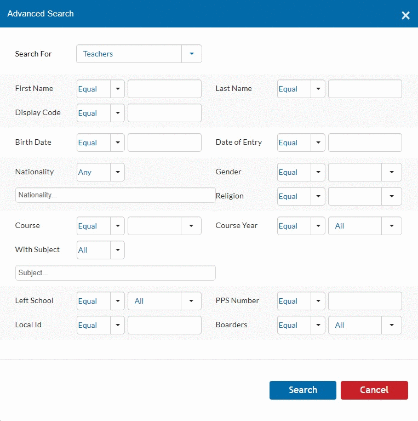Expand Last Name operator dropdown arrow

[318, 89]
